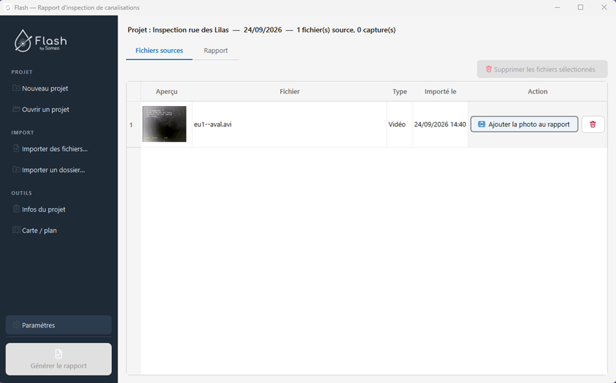
Task: Click the Carte / plan map icon
Action: point(16,230)
